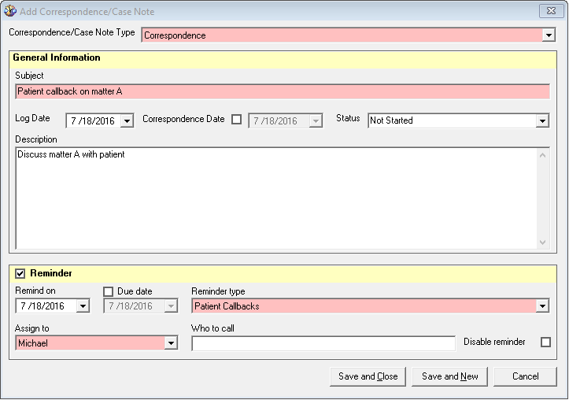Uncheck the Reminder checkbox

click(x=20, y=273)
